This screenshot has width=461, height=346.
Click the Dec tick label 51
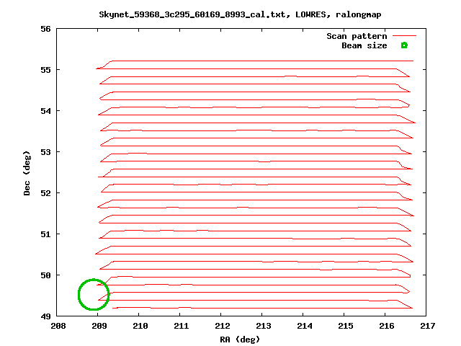45,234
